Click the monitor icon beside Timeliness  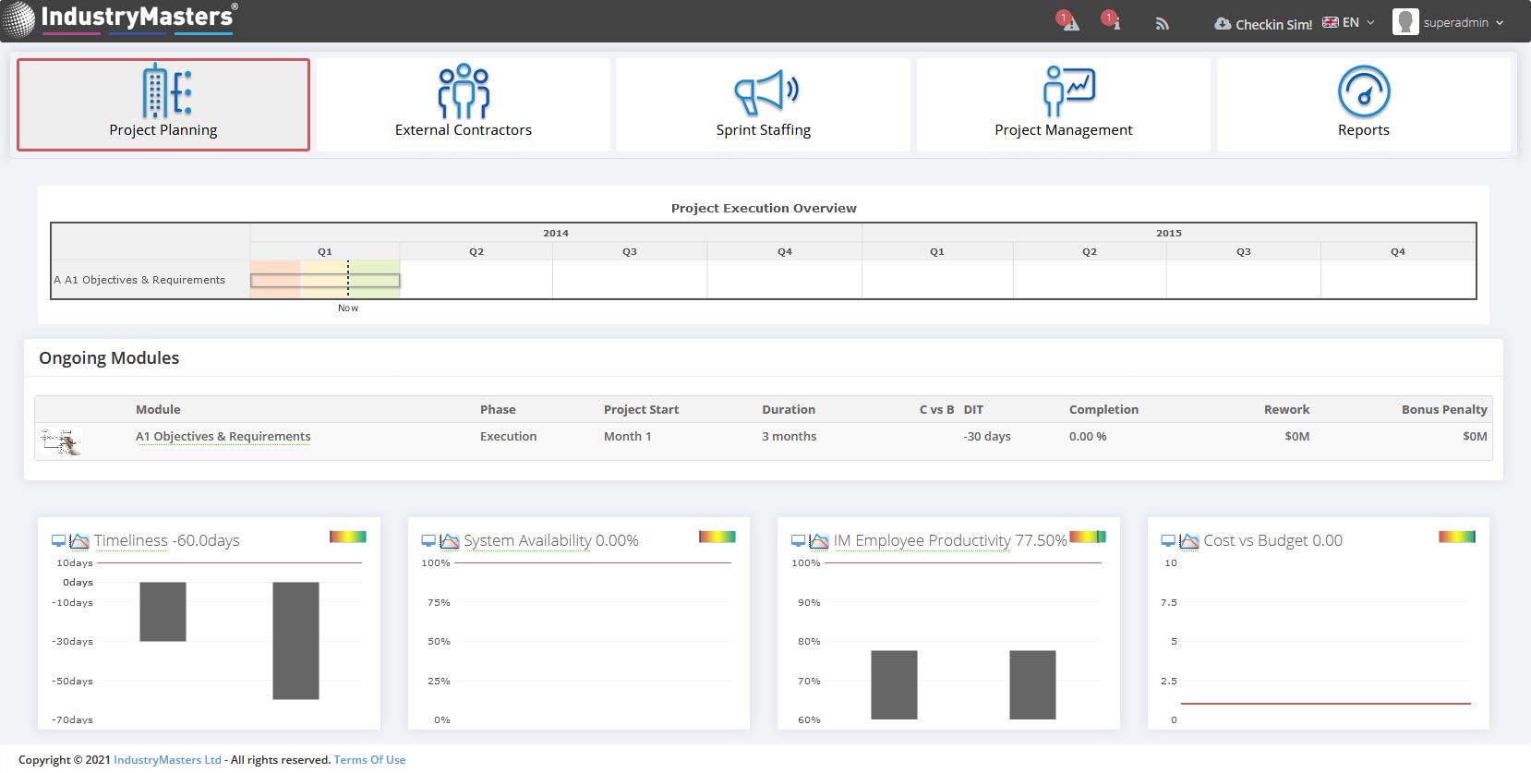click(x=59, y=541)
